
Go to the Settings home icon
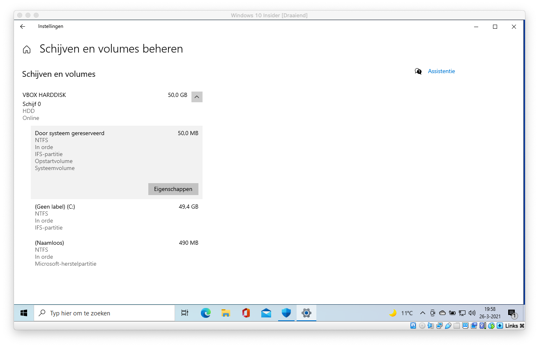pos(27,50)
